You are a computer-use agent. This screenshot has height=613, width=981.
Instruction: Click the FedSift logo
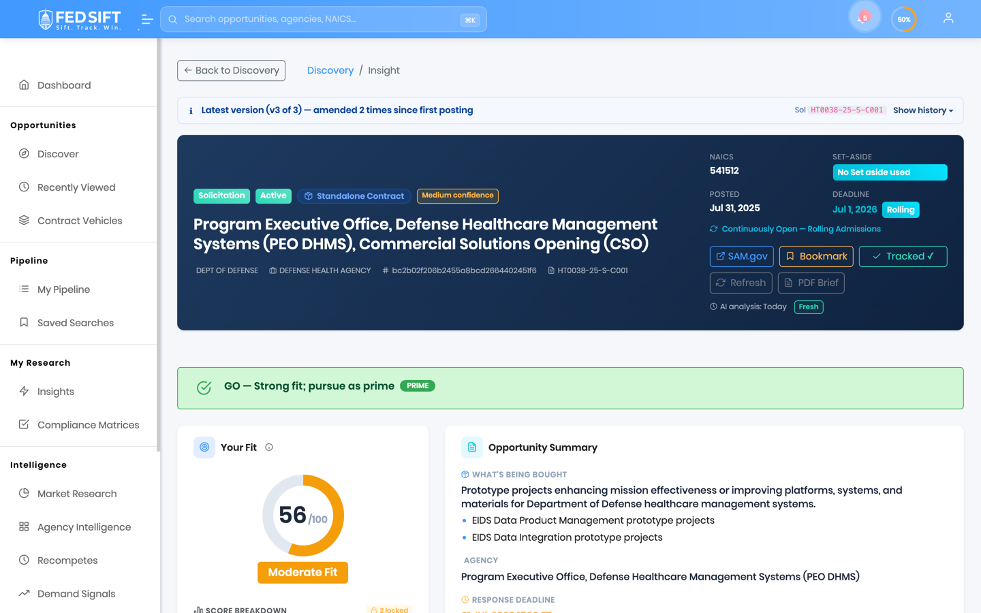[x=79, y=19]
